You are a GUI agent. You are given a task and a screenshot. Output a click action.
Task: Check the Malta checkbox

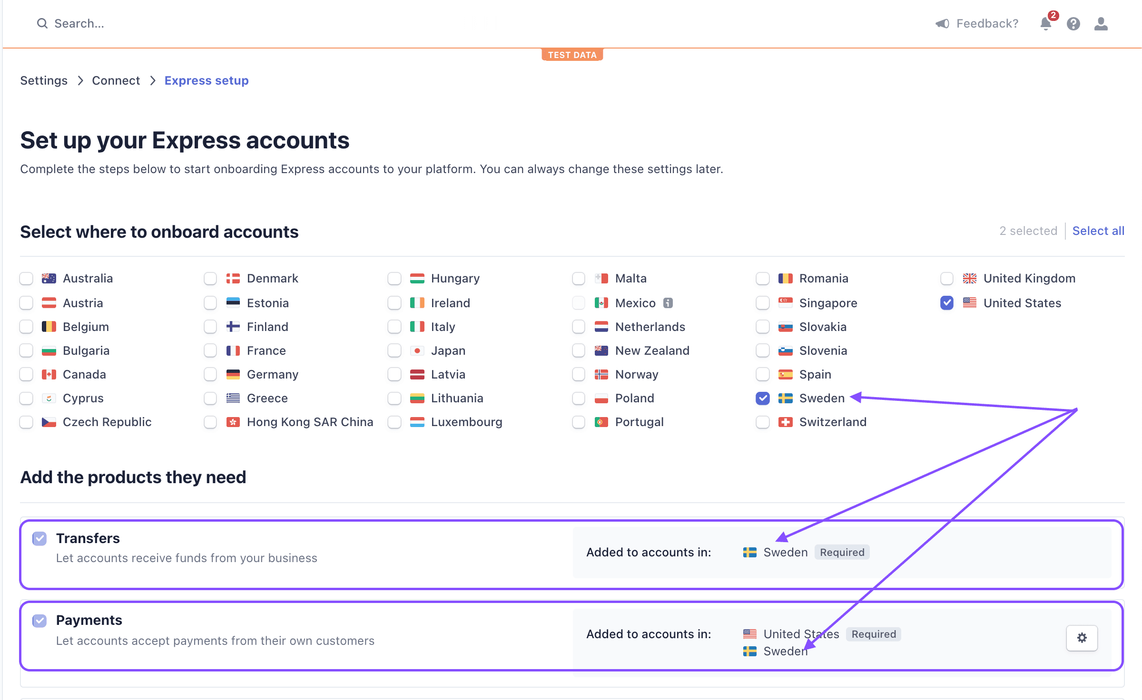579,278
